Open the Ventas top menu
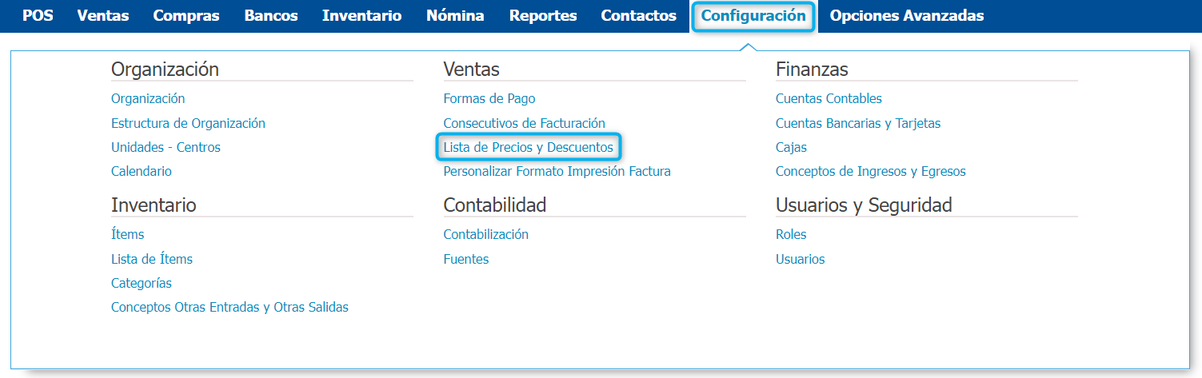The height and width of the screenshot is (378, 1202). (103, 16)
